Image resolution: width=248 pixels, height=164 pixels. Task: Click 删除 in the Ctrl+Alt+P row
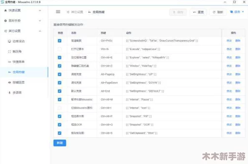click(x=238, y=116)
